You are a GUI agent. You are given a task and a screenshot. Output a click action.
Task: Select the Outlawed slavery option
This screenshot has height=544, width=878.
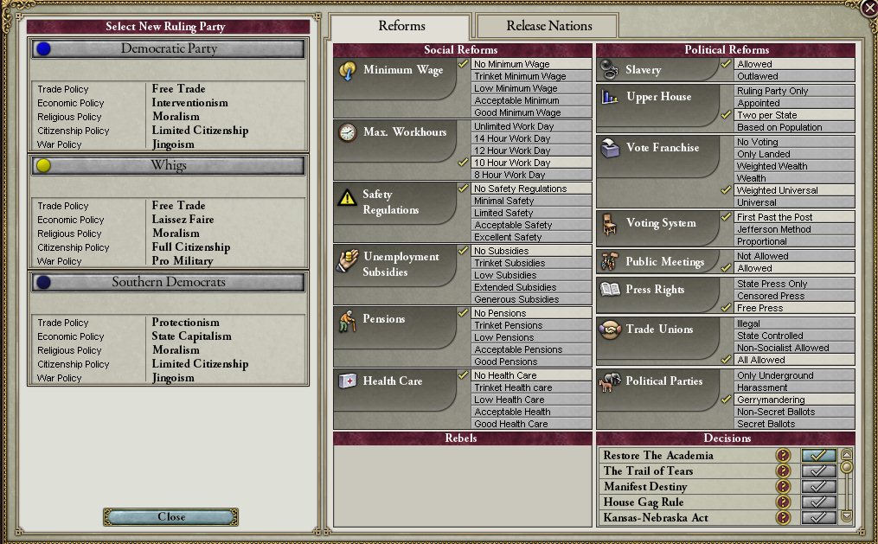point(795,76)
